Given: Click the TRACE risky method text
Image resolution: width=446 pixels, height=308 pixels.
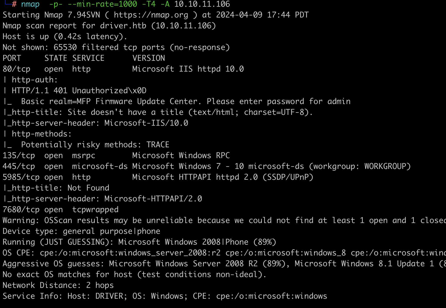Looking at the screenshot, I should coord(158,145).
